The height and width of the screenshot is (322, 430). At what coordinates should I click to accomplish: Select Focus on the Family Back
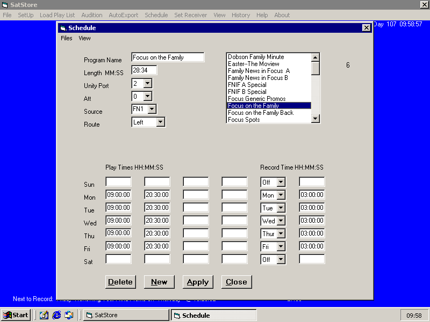tap(269, 113)
